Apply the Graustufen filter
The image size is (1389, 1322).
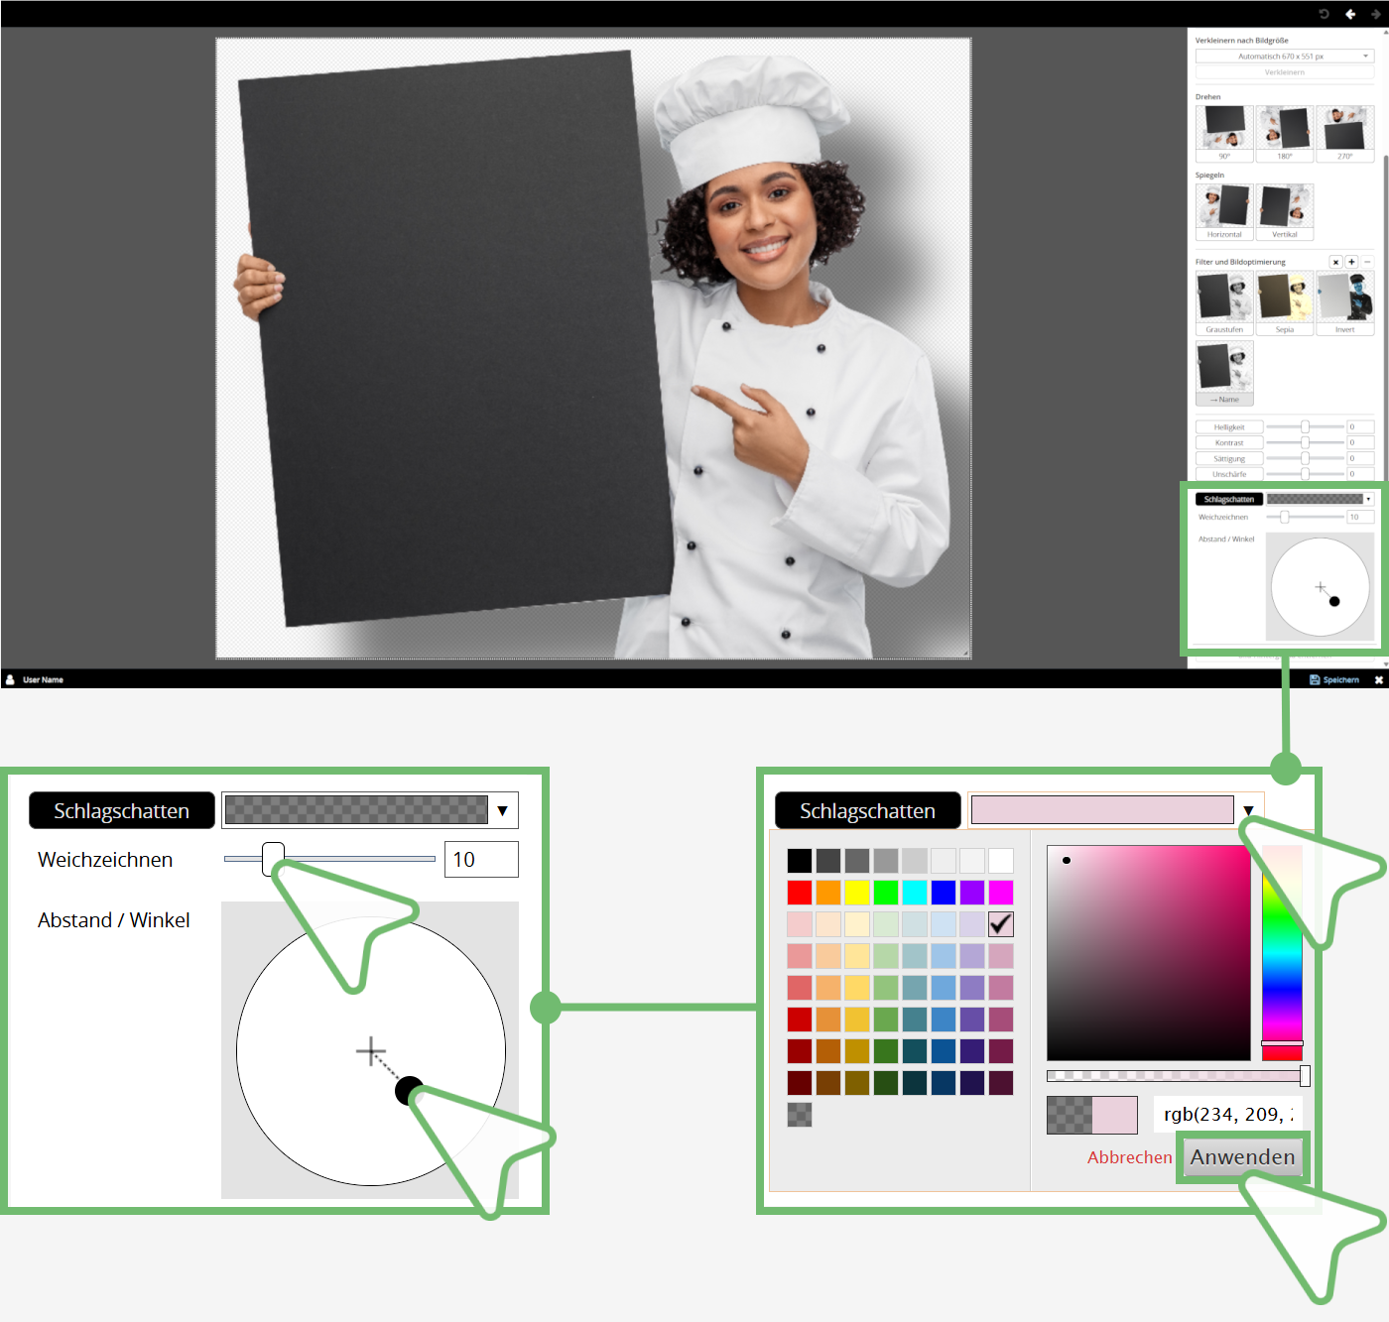[1224, 303]
